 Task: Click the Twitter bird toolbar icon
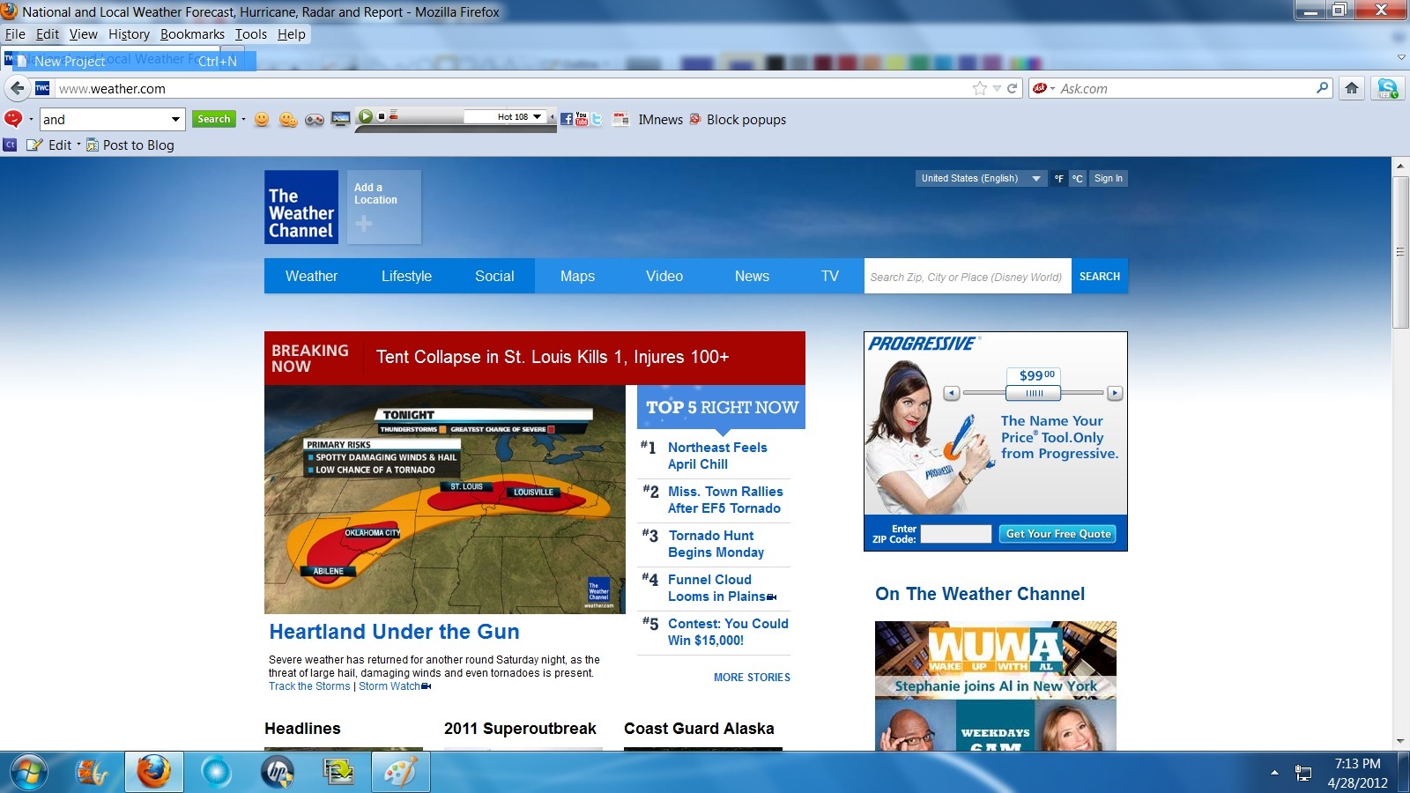tap(597, 119)
